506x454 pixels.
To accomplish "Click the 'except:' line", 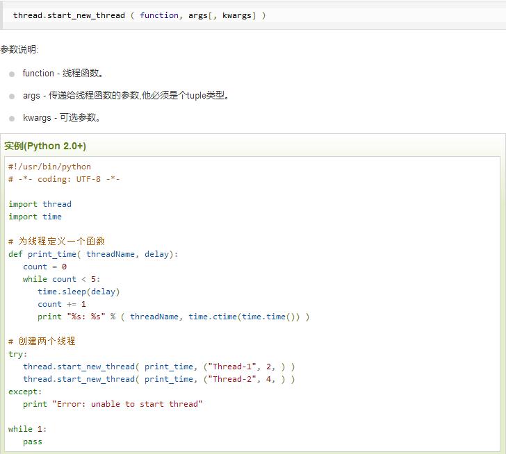I will click(26, 392).
